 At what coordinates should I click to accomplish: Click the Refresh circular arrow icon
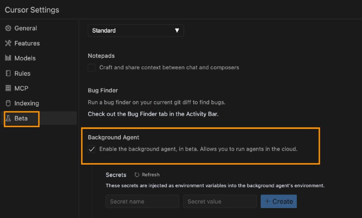click(x=137, y=175)
